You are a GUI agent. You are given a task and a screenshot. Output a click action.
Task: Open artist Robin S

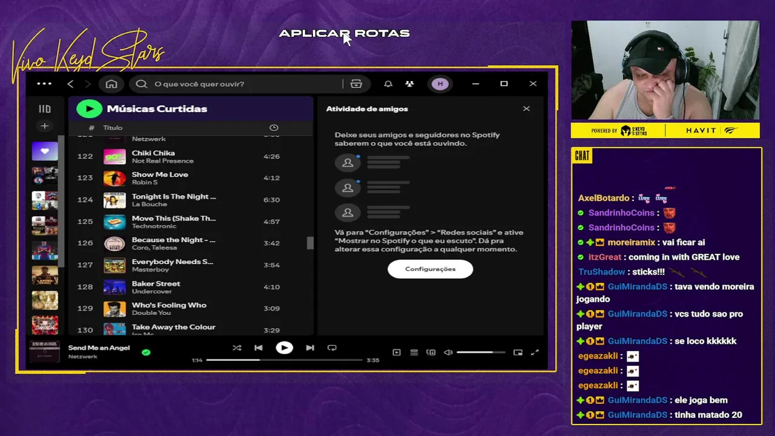tap(145, 182)
